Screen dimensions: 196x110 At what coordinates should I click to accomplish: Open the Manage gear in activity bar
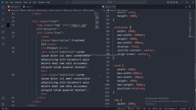point(3,104)
